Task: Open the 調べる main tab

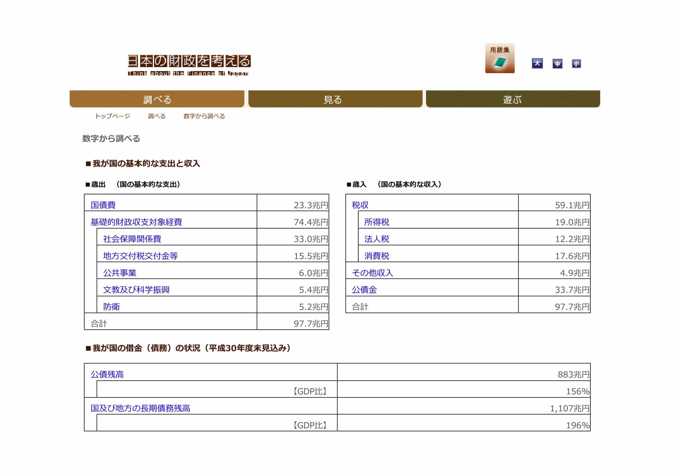Action: [157, 99]
